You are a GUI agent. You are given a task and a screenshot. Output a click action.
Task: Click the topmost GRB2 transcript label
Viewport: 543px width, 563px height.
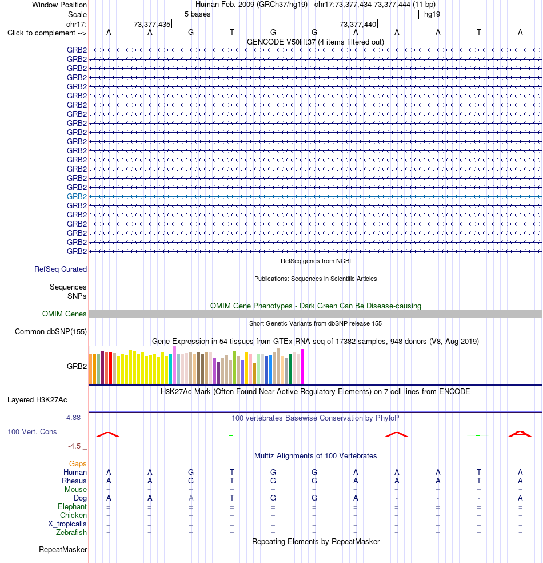pos(77,50)
